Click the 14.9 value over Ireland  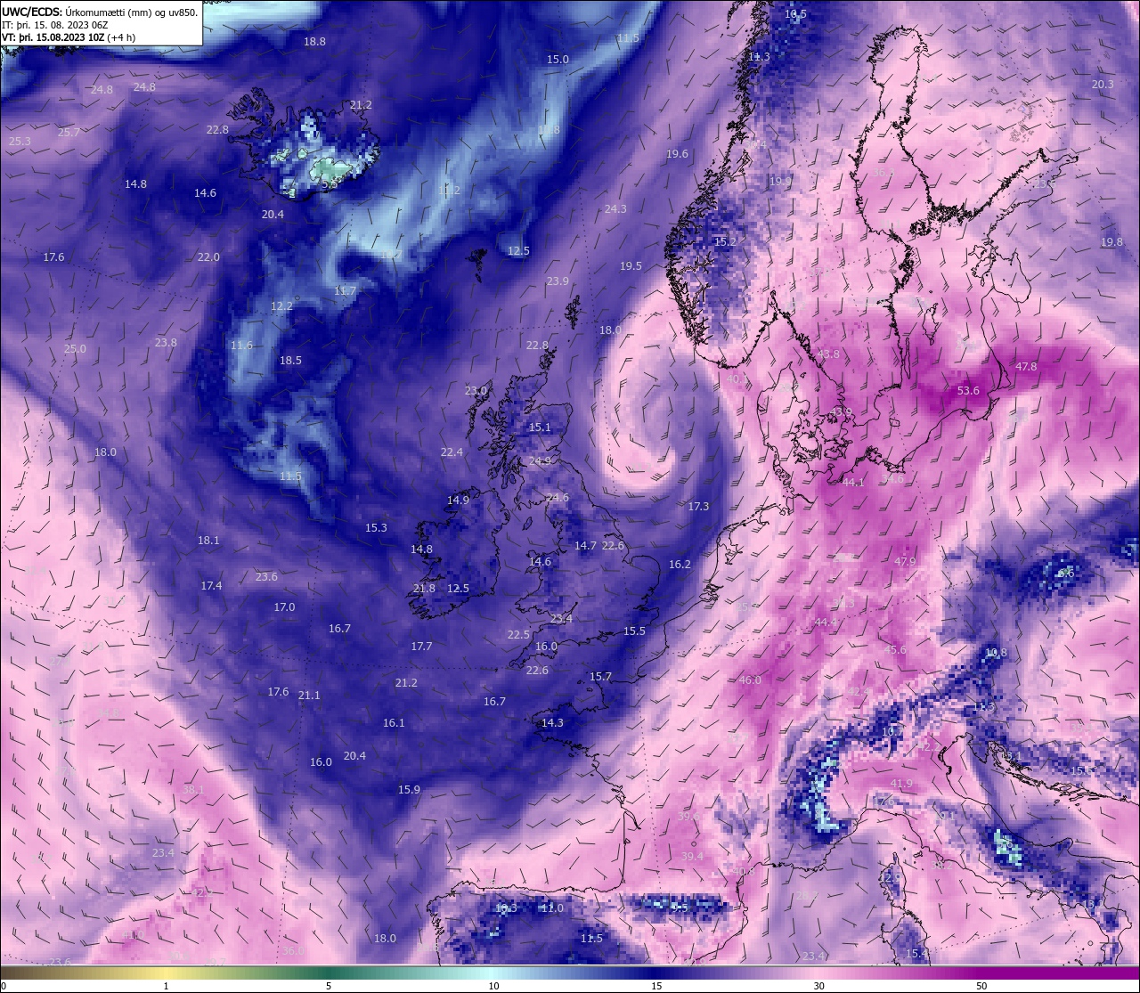(x=458, y=501)
